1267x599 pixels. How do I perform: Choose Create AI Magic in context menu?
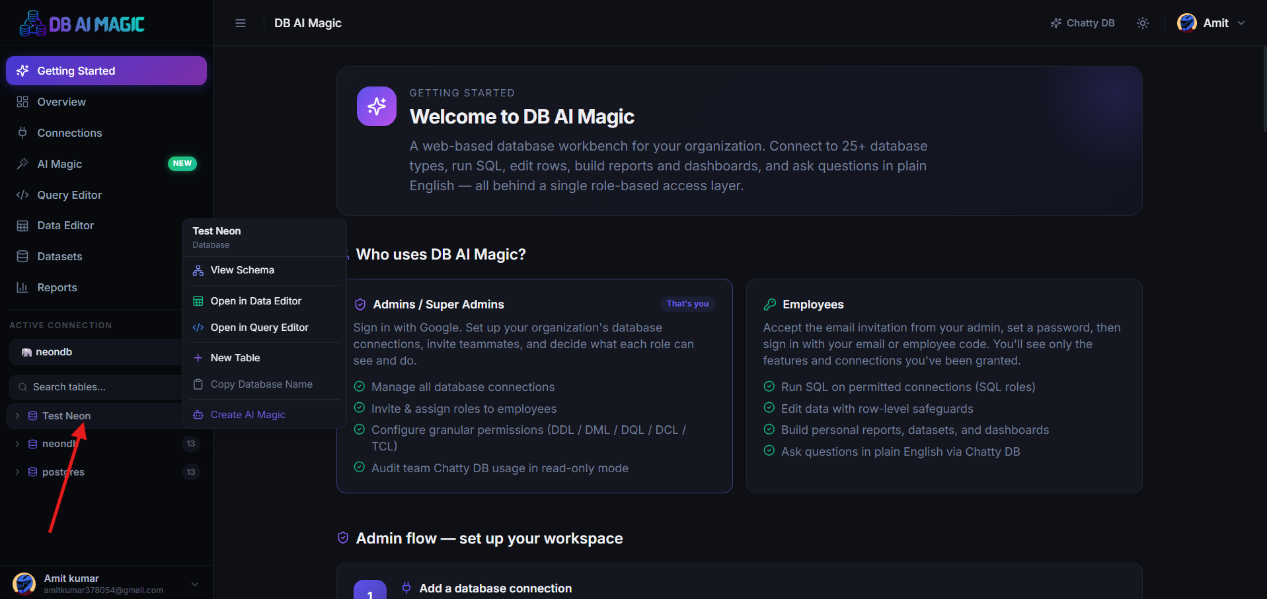(264, 415)
